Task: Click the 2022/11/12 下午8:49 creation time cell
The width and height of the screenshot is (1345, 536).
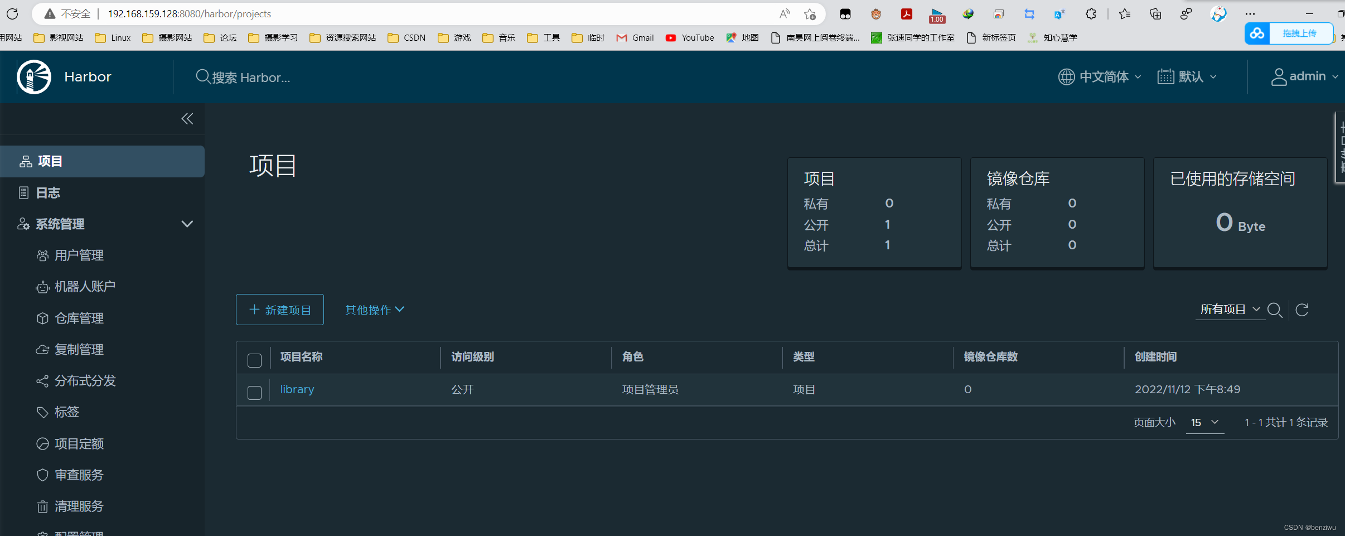Action: pos(1188,389)
